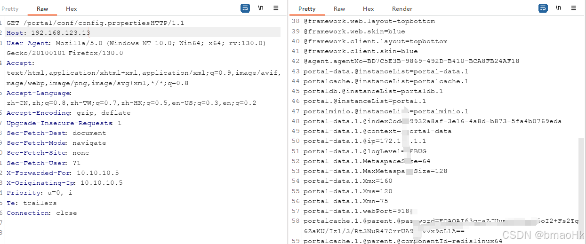
Task: Toggle \n non-printable characters in response pane
Action: tap(558, 8)
